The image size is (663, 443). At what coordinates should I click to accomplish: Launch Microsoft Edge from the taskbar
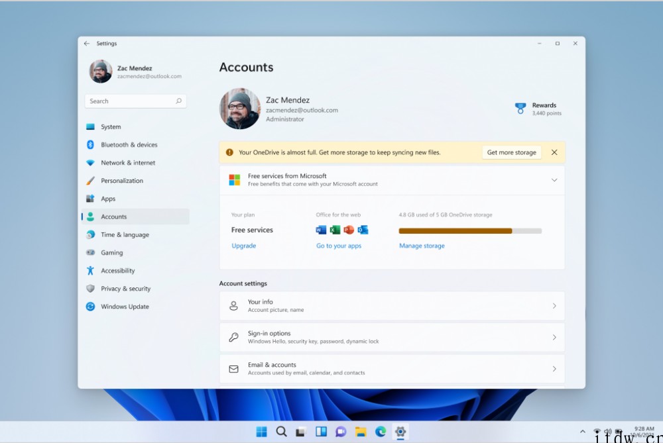coord(381,432)
